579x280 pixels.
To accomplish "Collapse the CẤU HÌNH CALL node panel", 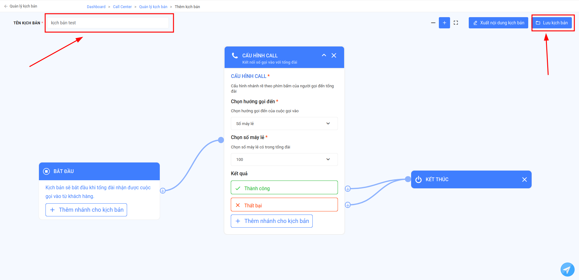I will (x=324, y=55).
